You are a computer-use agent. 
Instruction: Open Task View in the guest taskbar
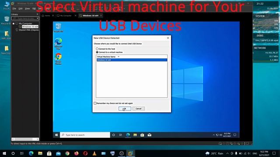tap(121, 135)
